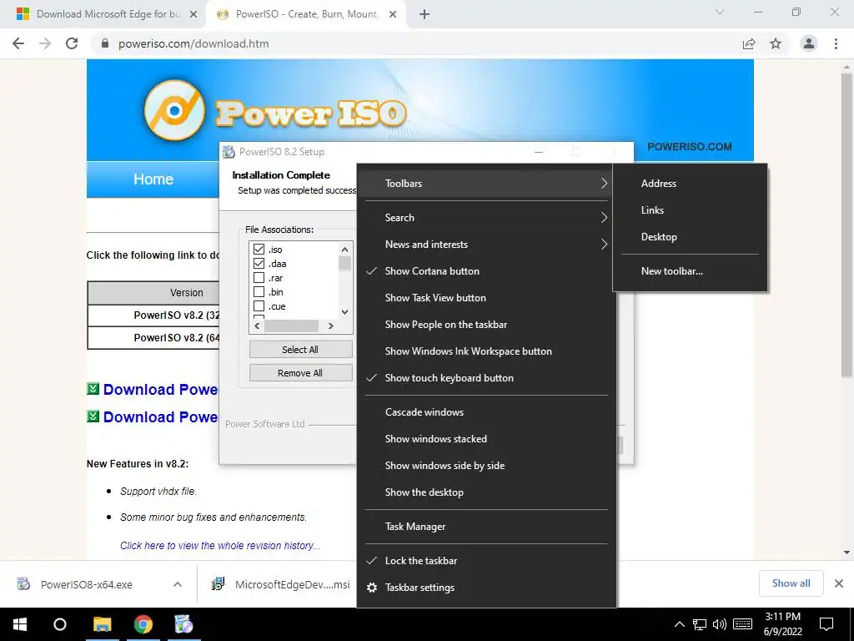Open options for PowerISO8-x64.exe download

click(178, 584)
